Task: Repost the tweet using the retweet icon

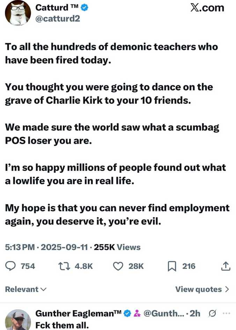Action: (x=64, y=266)
